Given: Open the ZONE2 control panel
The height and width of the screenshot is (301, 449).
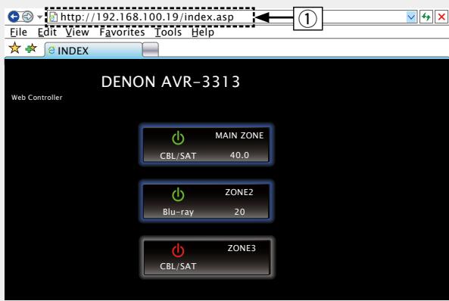Looking at the screenshot, I should (x=206, y=201).
